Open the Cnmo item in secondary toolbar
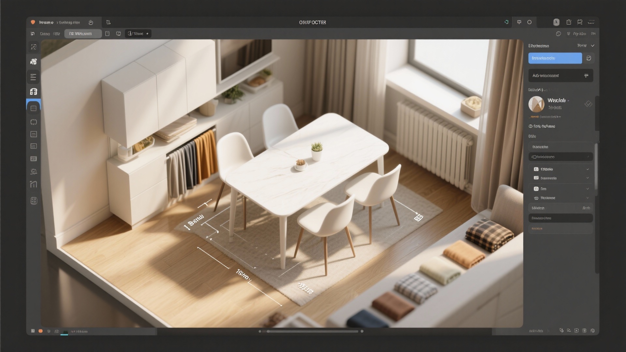 [x=45, y=34]
